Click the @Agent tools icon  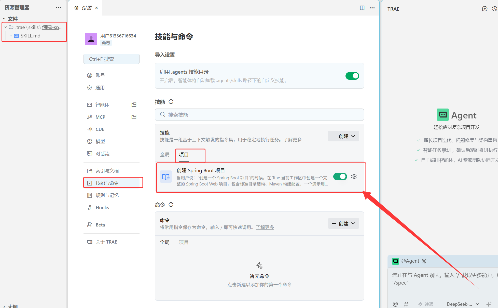424,261
